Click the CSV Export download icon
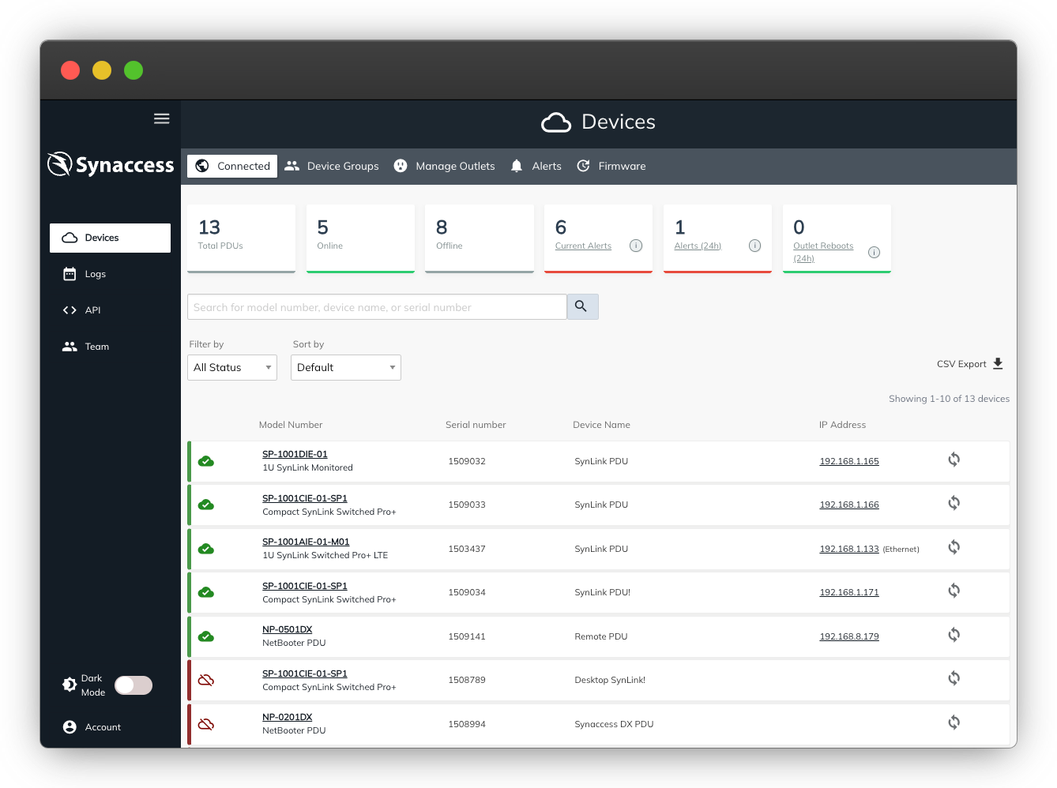 pos(998,363)
